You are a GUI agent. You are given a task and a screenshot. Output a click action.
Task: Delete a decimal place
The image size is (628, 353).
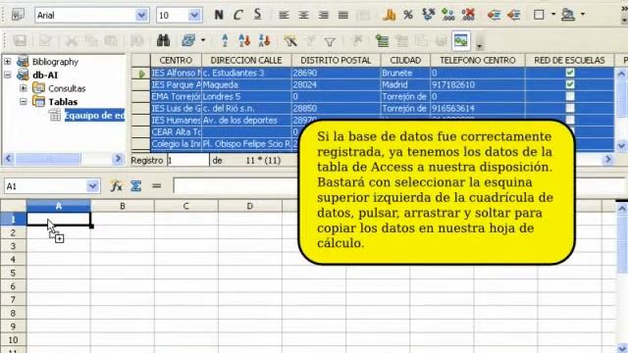click(x=468, y=16)
